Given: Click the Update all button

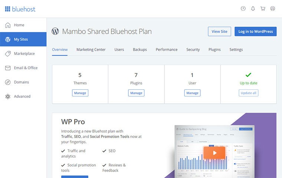Looking at the screenshot, I should coord(248,93).
